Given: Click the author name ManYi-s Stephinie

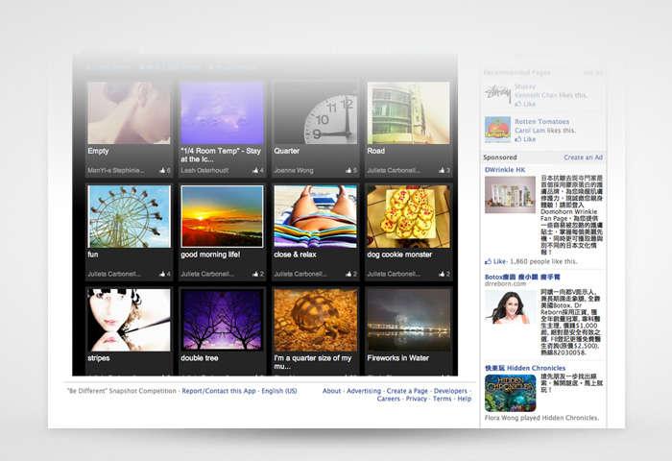Looking at the screenshot, I should coord(116,170).
